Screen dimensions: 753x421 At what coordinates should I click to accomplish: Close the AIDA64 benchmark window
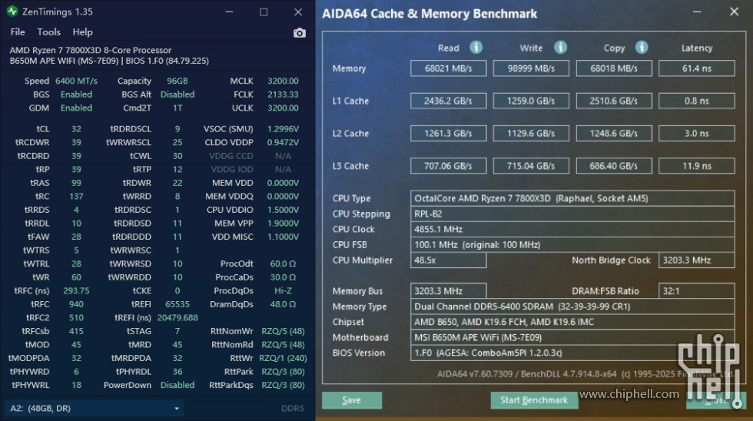(735, 12)
